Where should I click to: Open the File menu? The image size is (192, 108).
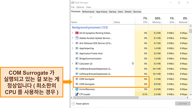point(73,7)
